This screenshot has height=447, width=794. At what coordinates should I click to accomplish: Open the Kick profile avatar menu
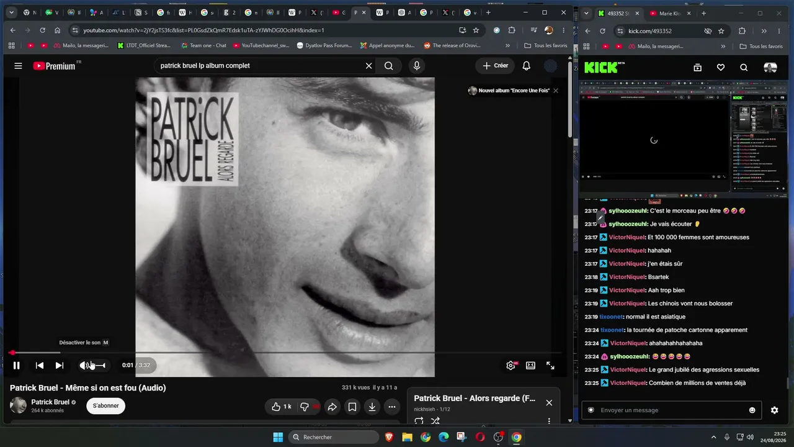pyautogui.click(x=770, y=68)
